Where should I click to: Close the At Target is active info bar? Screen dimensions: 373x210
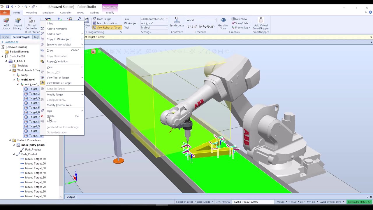pos(371,37)
